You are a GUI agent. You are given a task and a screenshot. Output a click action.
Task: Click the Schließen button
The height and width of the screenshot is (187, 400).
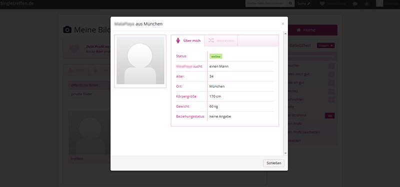point(273,163)
